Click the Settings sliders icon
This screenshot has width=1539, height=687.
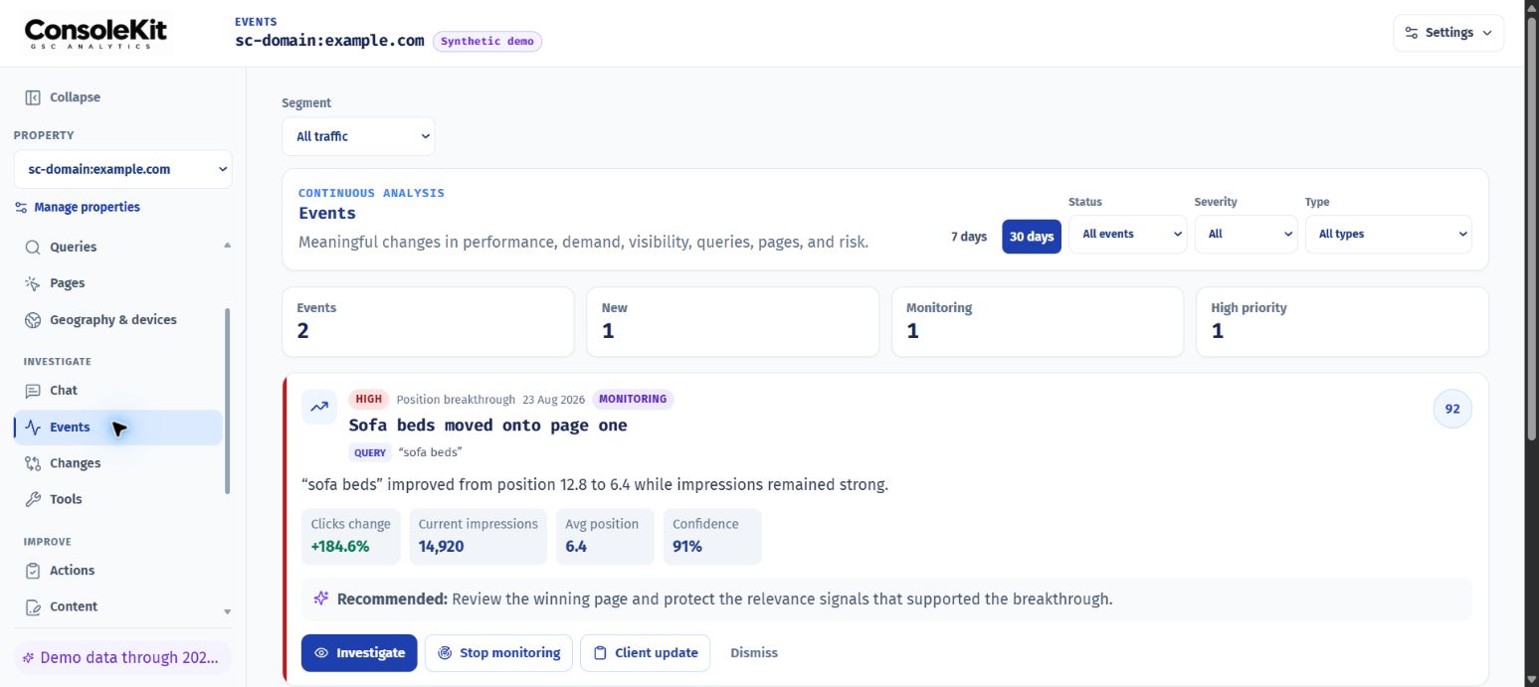1412,33
